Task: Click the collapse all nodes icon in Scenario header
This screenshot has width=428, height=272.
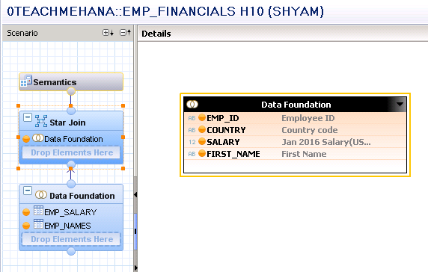Action: 125,33
